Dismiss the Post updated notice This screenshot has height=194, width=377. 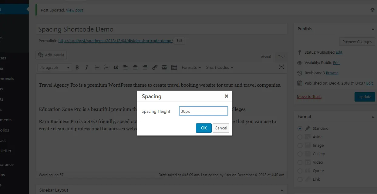point(372,10)
